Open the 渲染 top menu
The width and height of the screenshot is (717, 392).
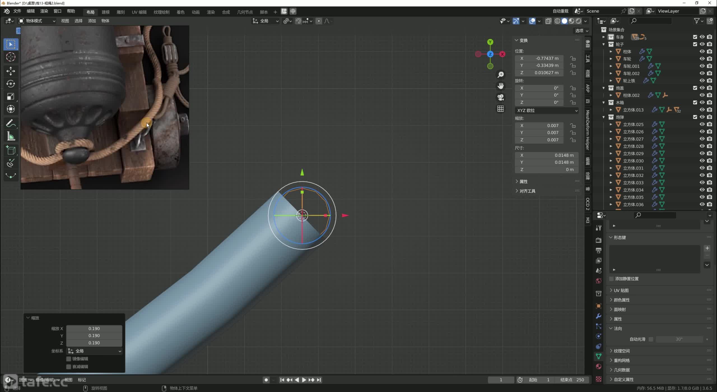[x=44, y=11]
